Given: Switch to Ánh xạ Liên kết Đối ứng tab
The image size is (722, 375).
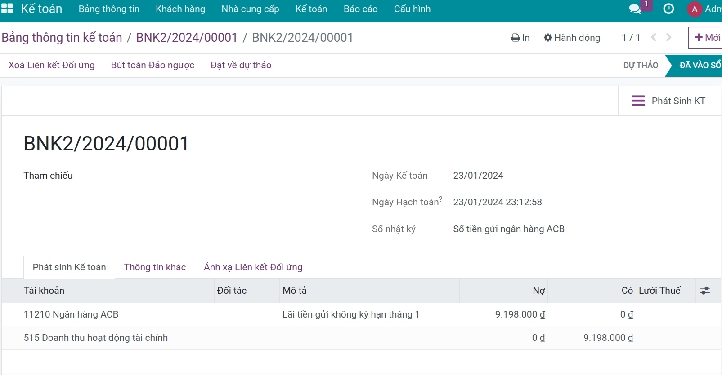Looking at the screenshot, I should [253, 267].
